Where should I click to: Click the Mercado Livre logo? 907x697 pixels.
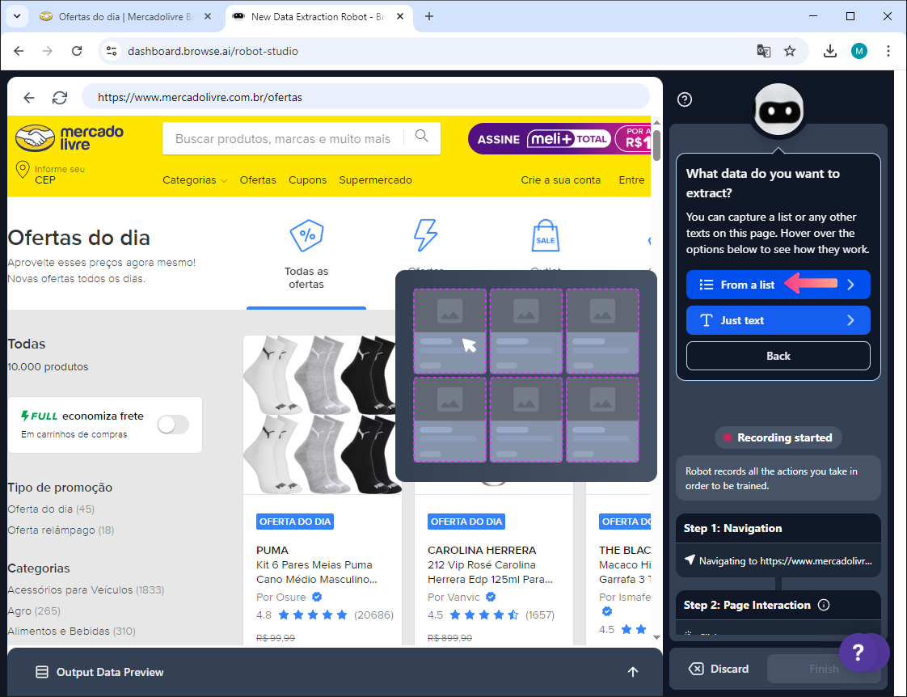pos(70,137)
